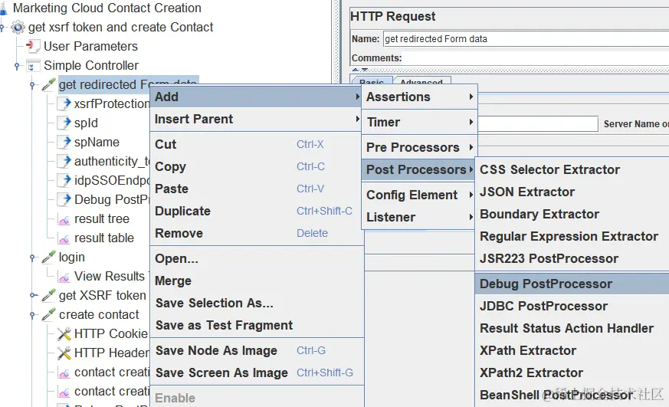Click the tools icon beside HTTP Cookie
Image resolution: width=669 pixels, height=407 pixels.
[x=64, y=333]
